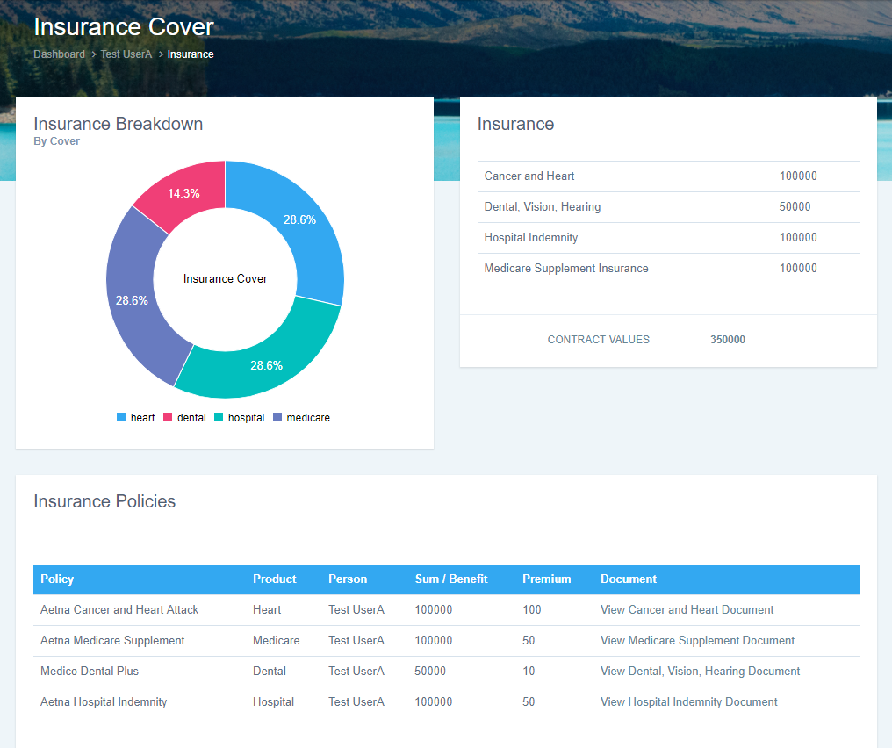
Task: Sort by the Product column header
Action: tap(274, 579)
